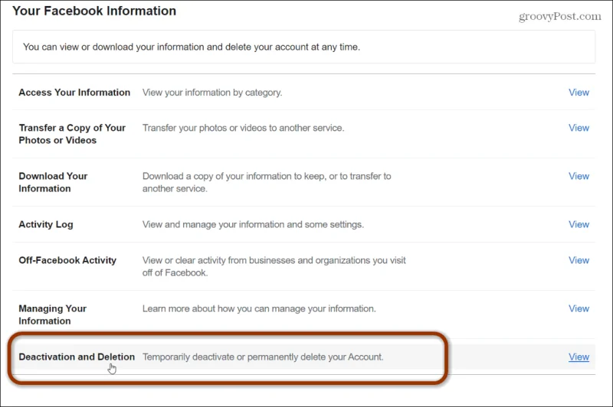
Task: Click the 'You can view or download your information' notice
Action: (303, 47)
